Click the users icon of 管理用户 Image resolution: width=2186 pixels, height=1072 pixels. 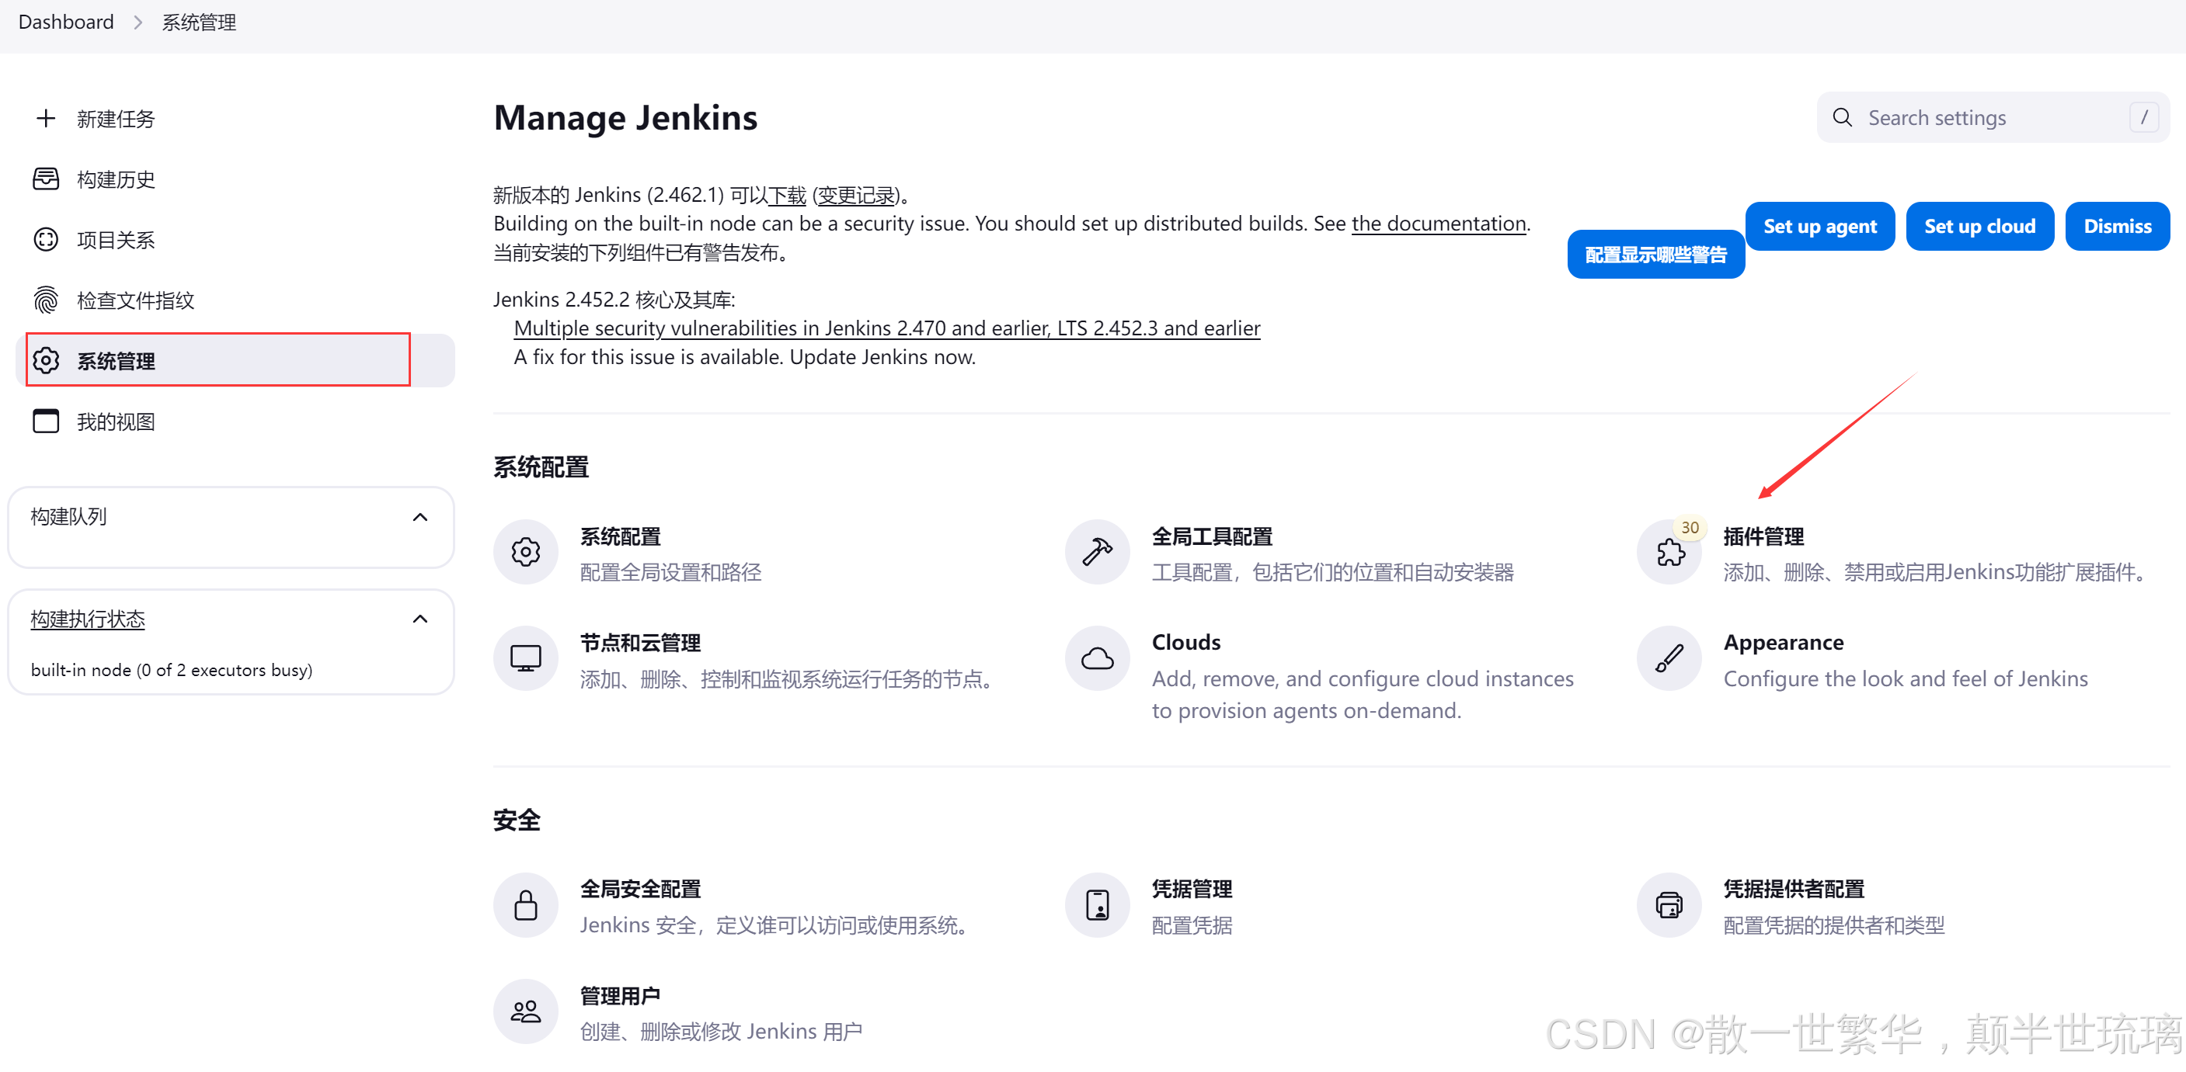(525, 1011)
